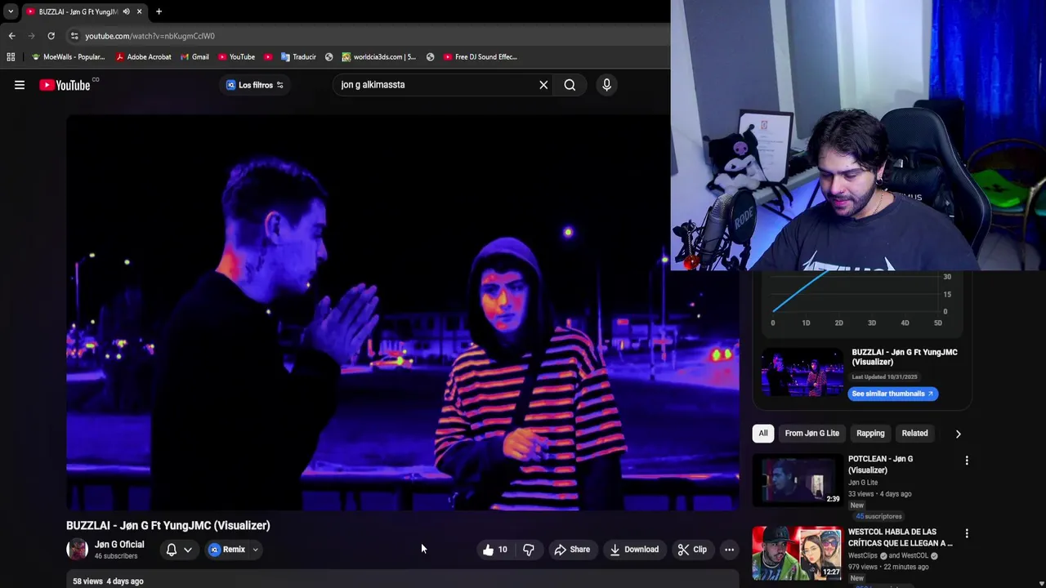Click See similar thumbnails button
Screen dimensions: 1046x588
coord(892,394)
